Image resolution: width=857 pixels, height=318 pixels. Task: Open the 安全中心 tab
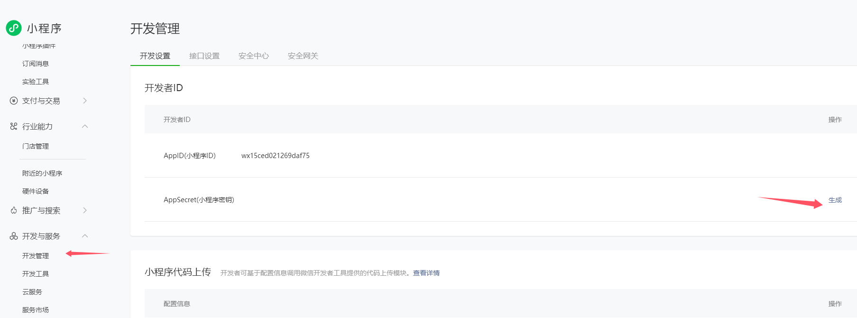(253, 56)
